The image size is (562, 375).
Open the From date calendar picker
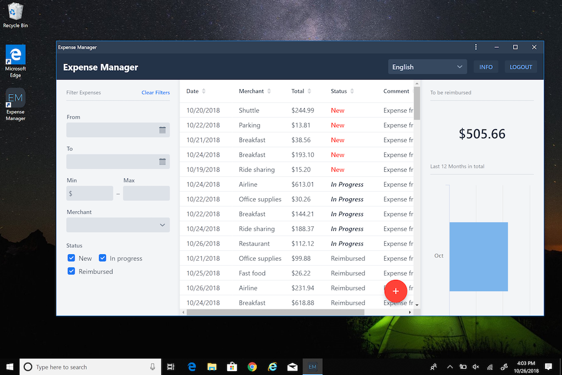(162, 130)
